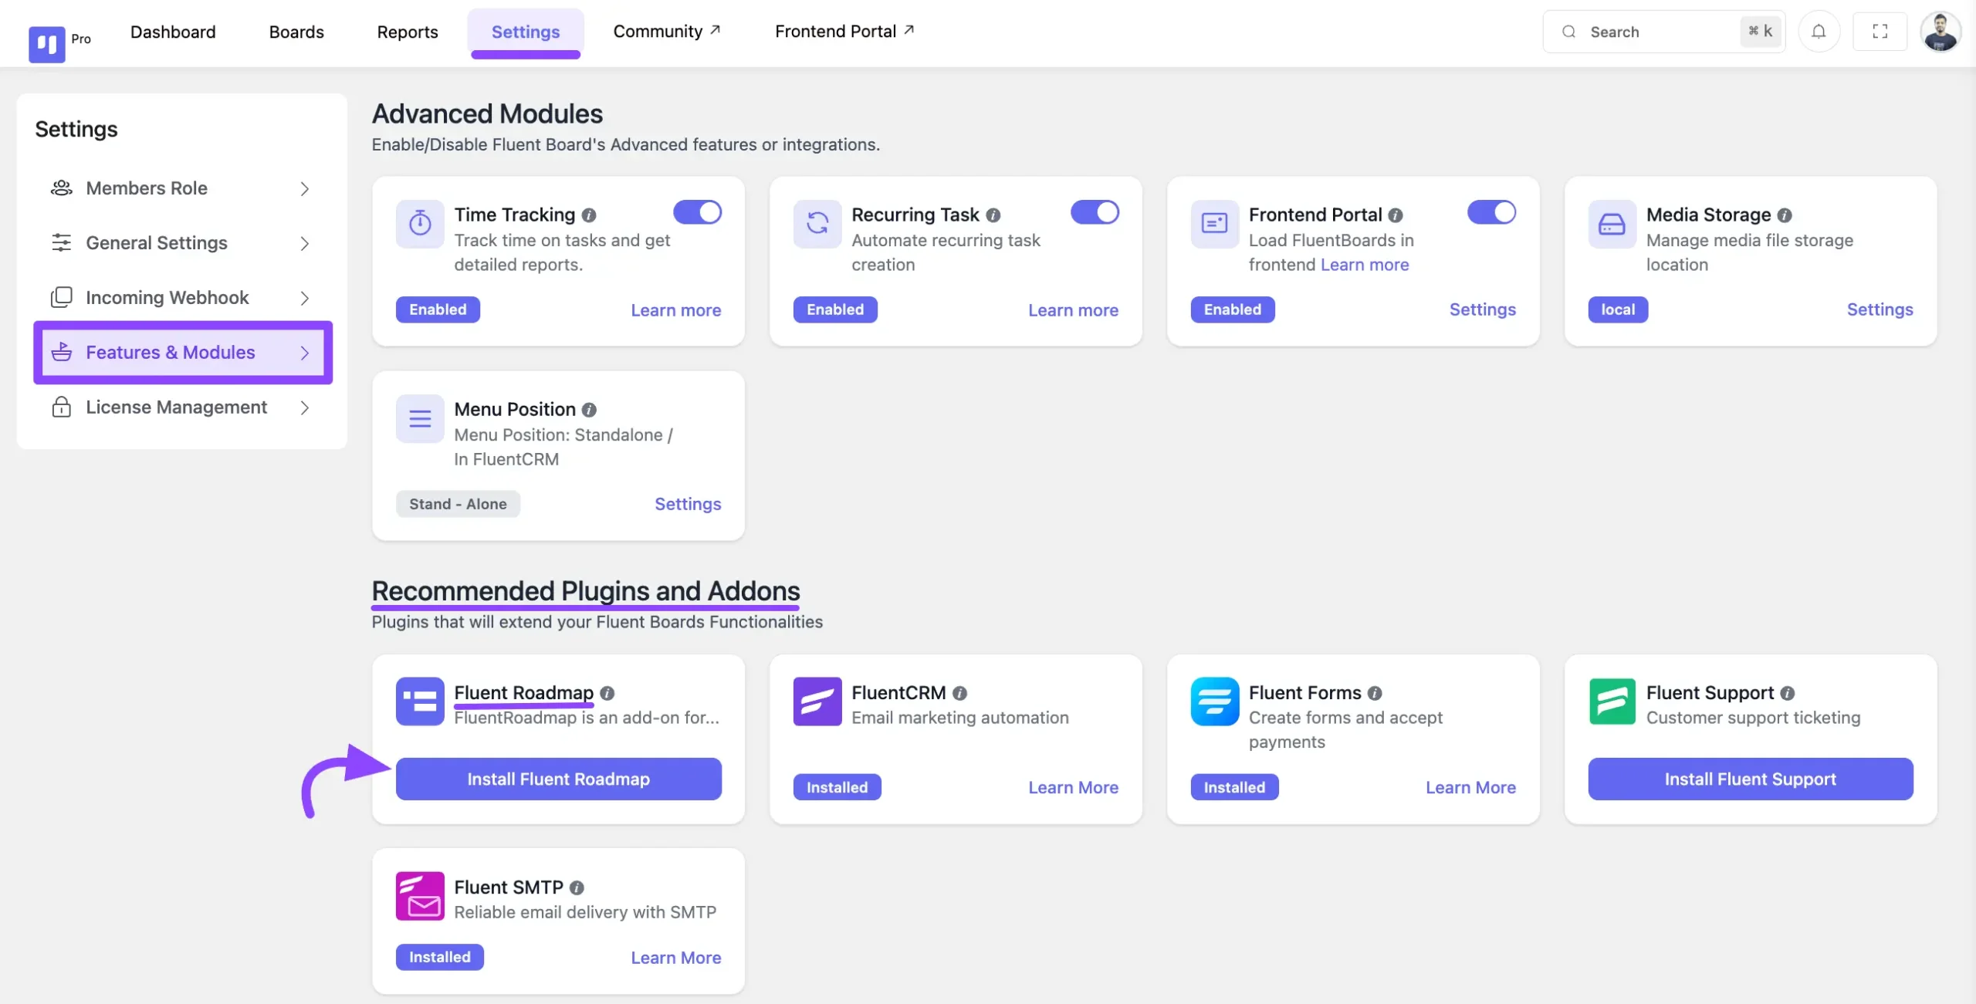This screenshot has height=1004, width=1976.
Task: Click the Media Storage drive icon
Action: pyautogui.click(x=1612, y=224)
